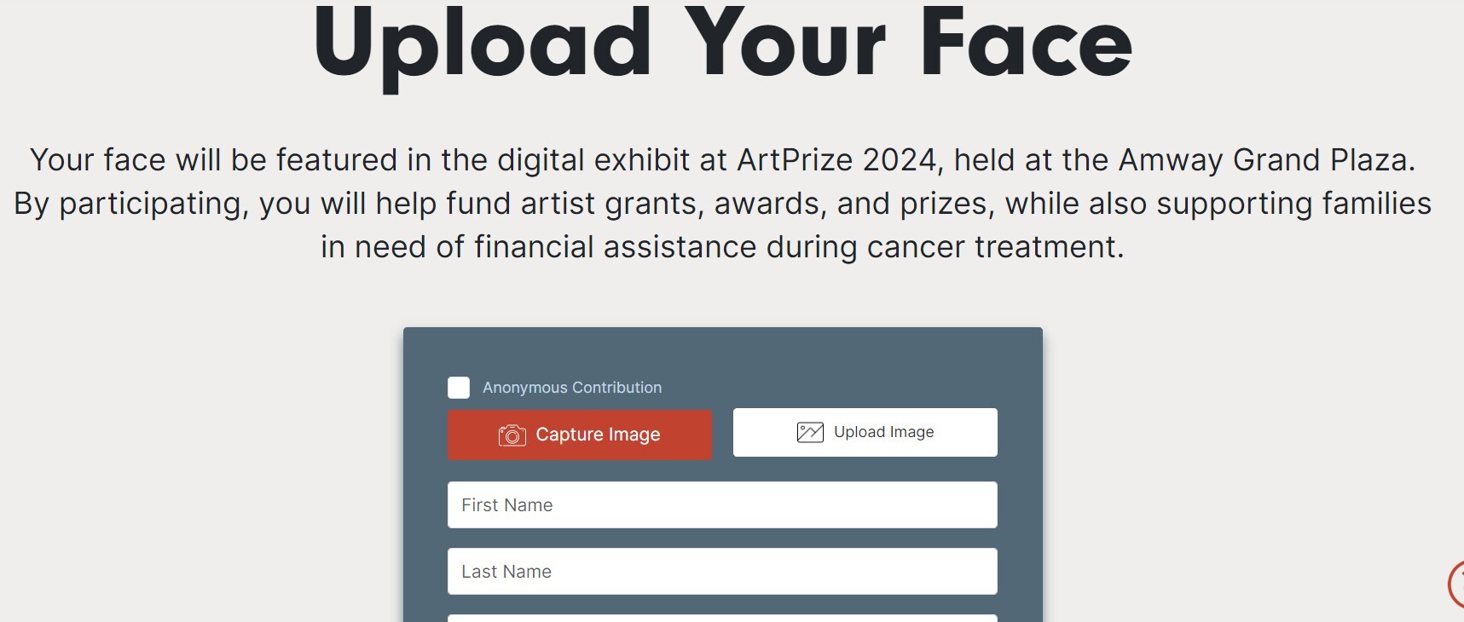Click the word "Your" in the heading

tap(785, 44)
